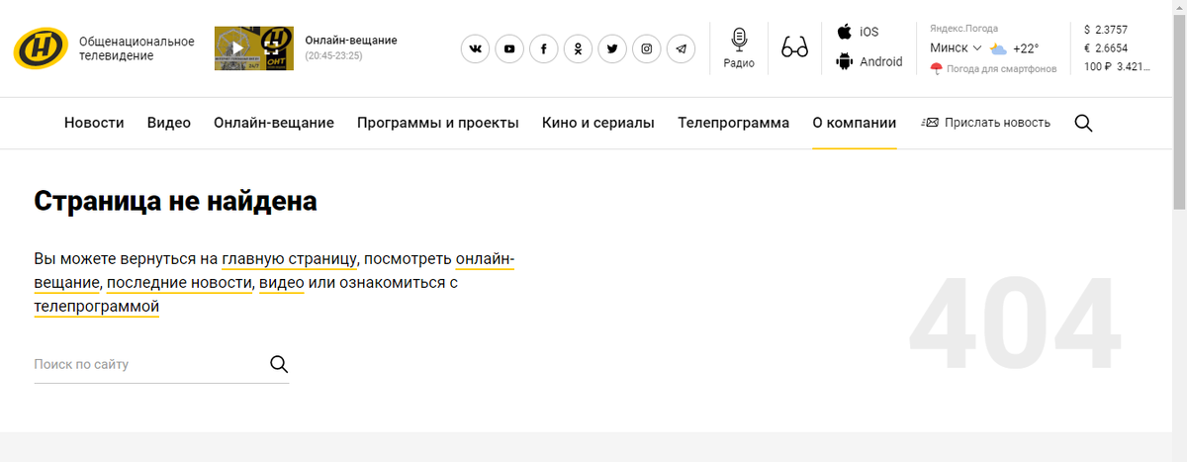Screen dimensions: 1187x462
Task: Open the Odnoklassniki page icon
Action: [579, 48]
